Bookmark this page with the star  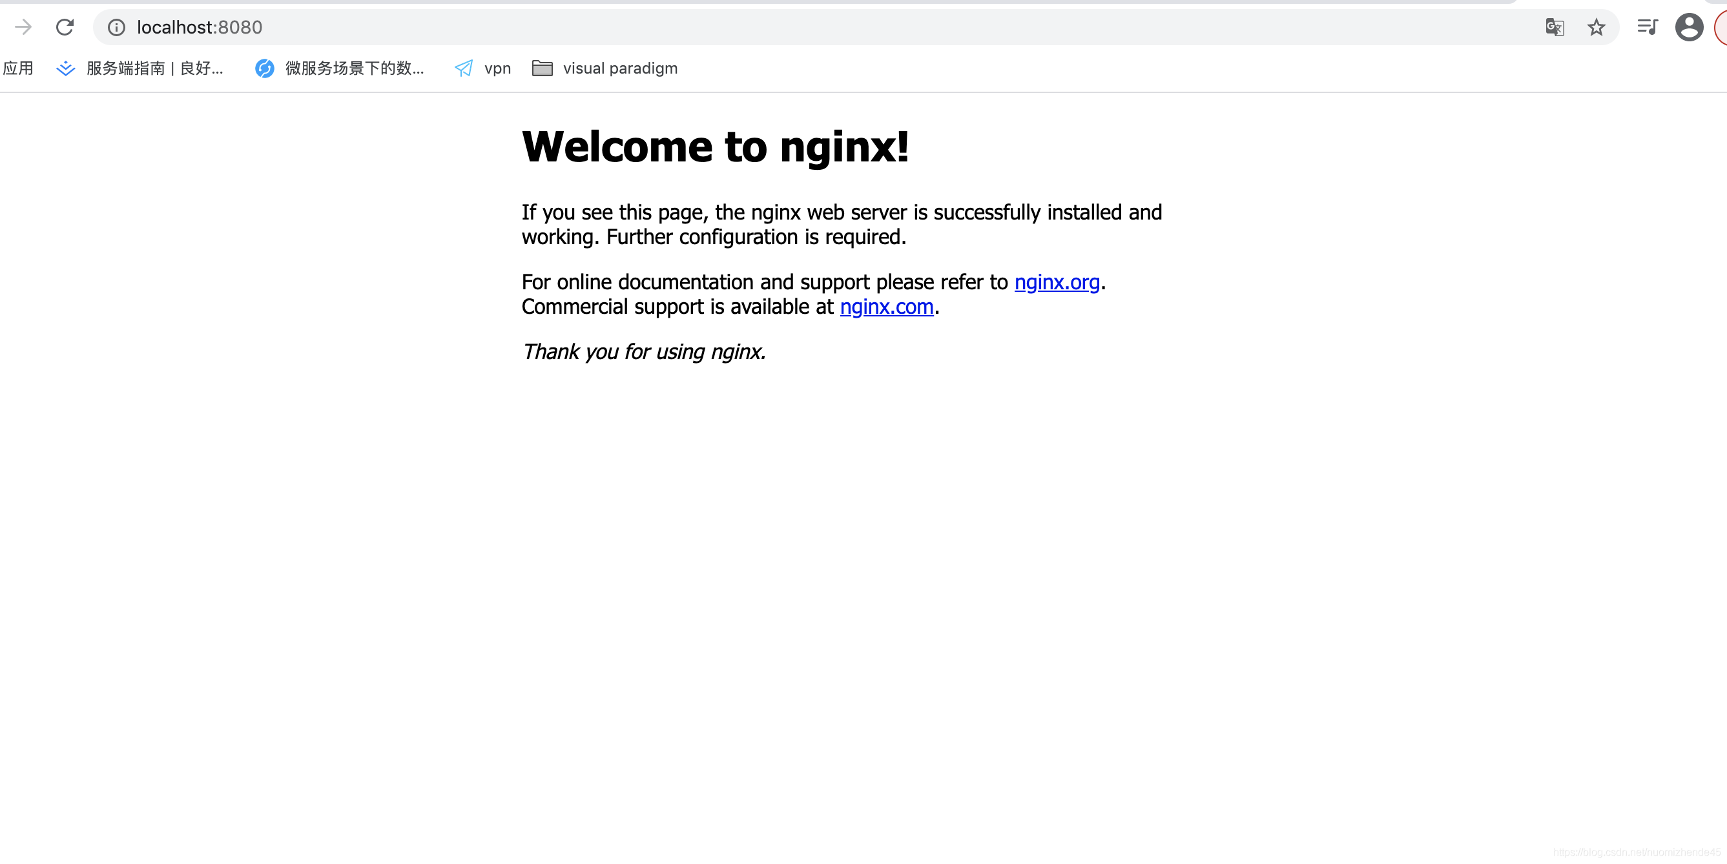(x=1596, y=27)
